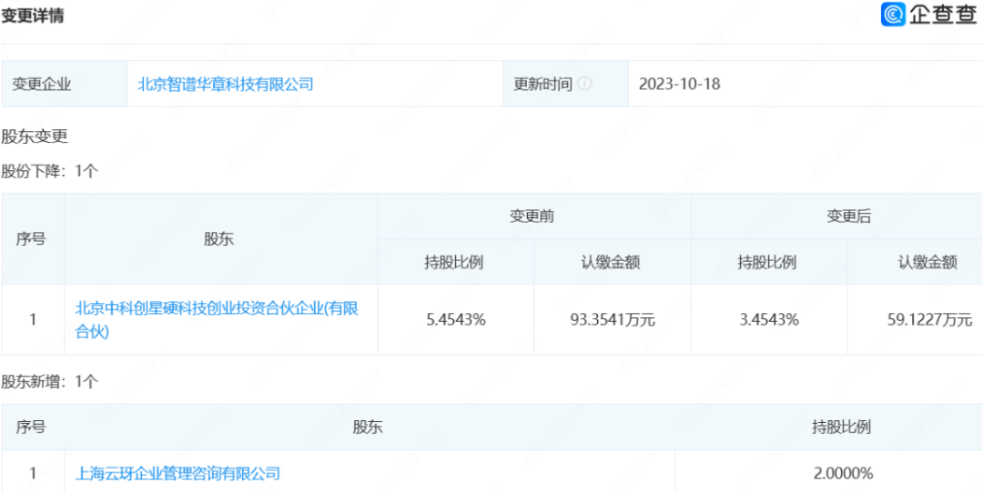
Task: Open 北京智谱华章科技有限公司 company link
Action: coord(225,84)
